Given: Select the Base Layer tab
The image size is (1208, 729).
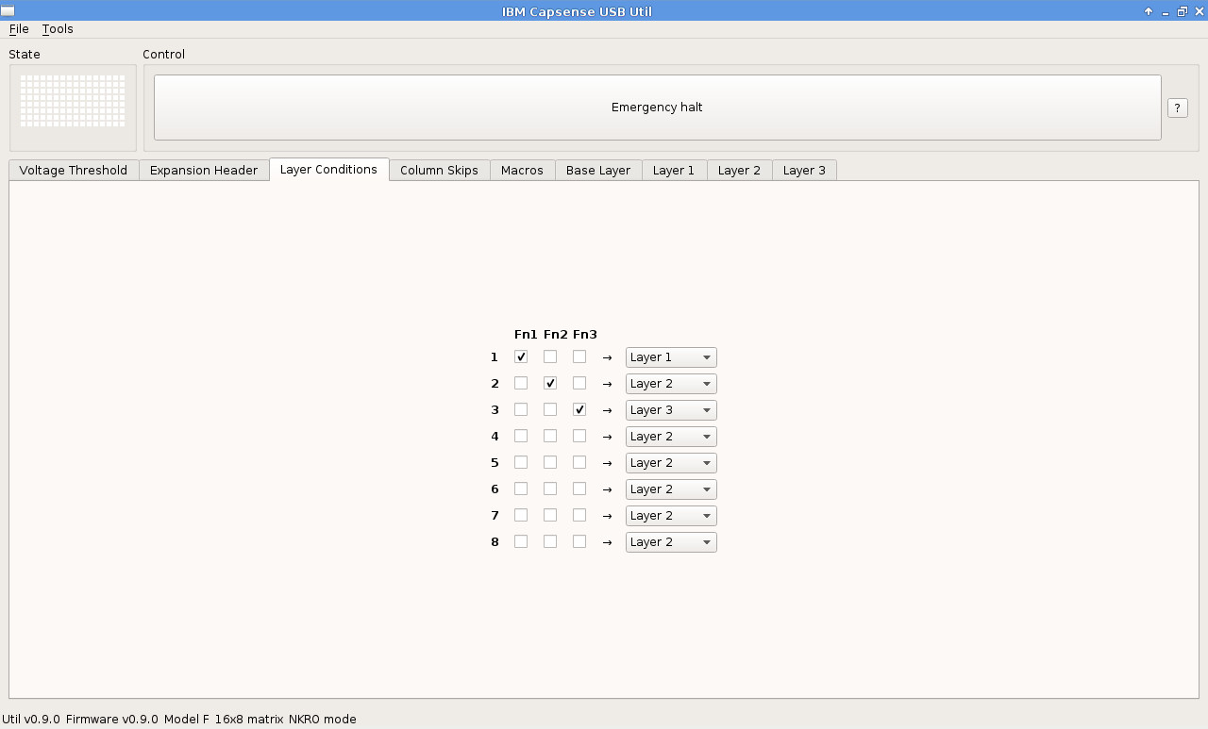Looking at the screenshot, I should pyautogui.click(x=598, y=171).
